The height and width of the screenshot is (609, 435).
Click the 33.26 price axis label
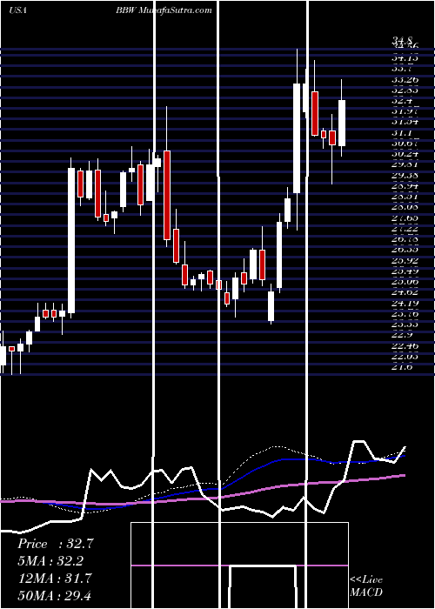coord(405,80)
